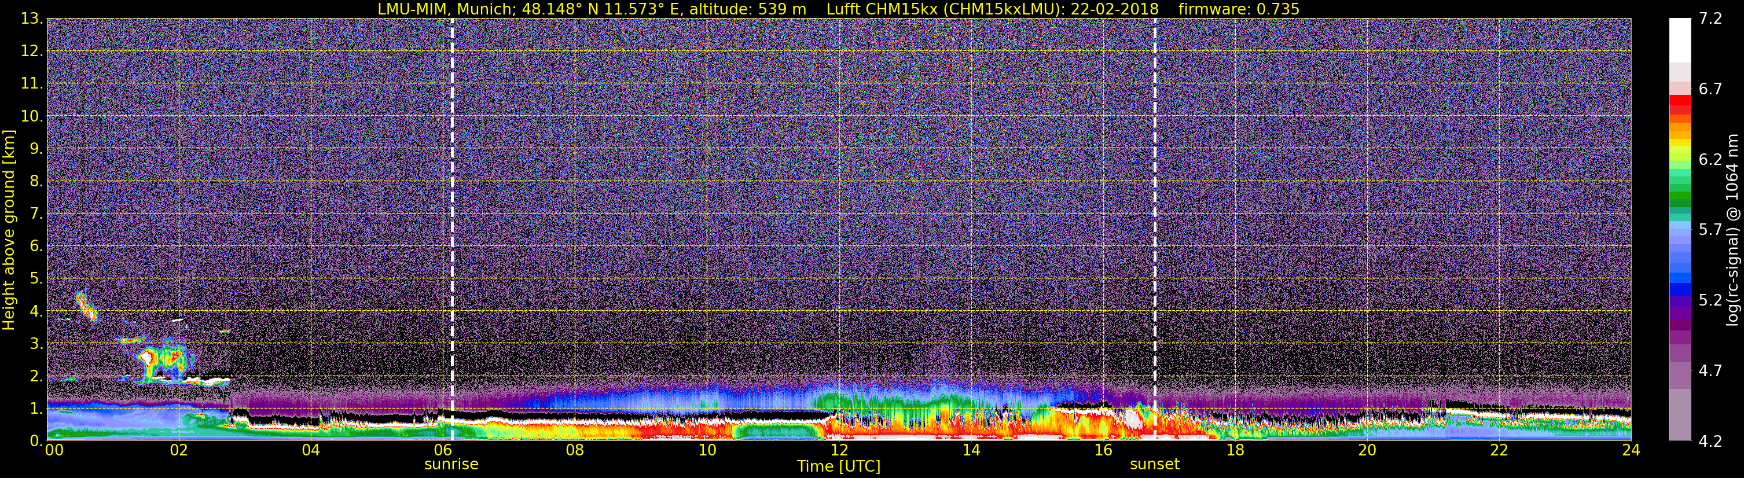
Task: Click the y-axis tick label '1.'
Action: point(36,409)
